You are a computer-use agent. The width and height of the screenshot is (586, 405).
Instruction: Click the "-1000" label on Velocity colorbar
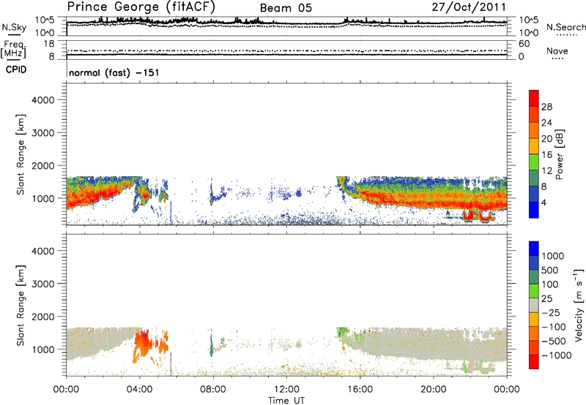pos(557,355)
